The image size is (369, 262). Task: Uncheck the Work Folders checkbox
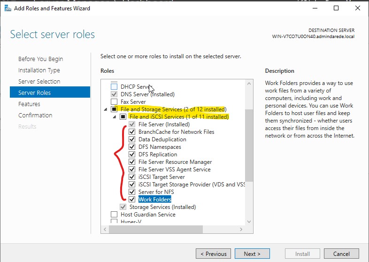point(132,200)
